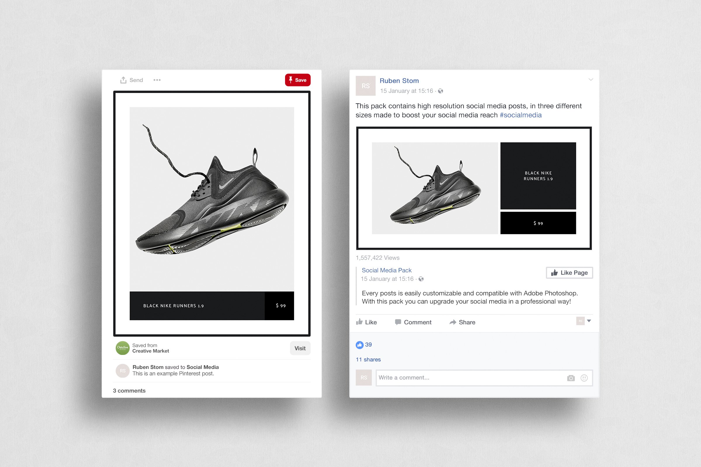Like the Facebook post

pos(366,322)
